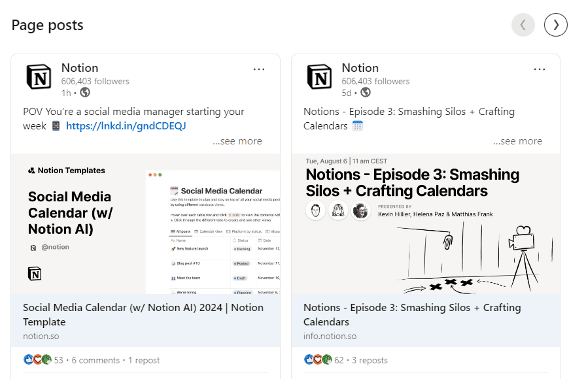Image resolution: width=569 pixels, height=379 pixels.
Task: Click Notion logo on first post
Action: coord(39,77)
